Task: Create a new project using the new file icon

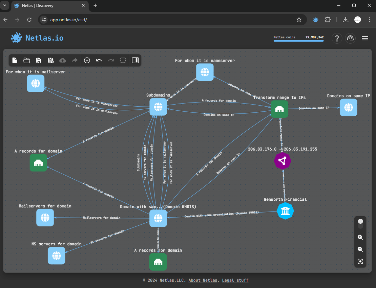Action: point(15,60)
